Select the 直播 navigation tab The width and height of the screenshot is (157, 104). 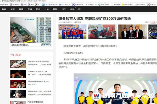30,9
